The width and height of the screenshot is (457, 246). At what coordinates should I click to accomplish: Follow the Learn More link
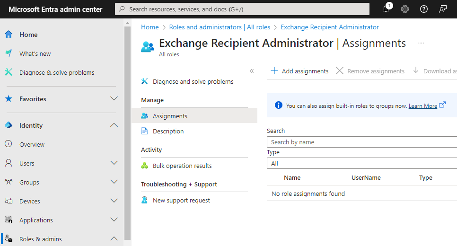[422, 106]
